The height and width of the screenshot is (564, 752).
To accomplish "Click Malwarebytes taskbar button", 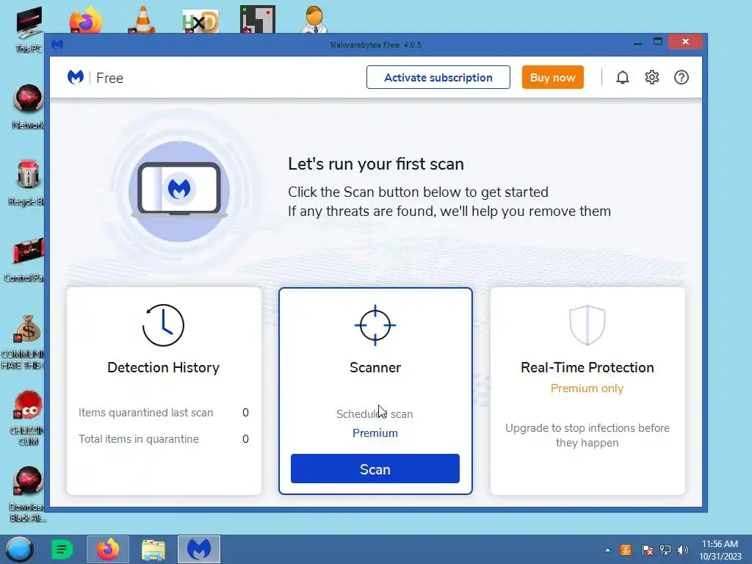I will pyautogui.click(x=199, y=549).
